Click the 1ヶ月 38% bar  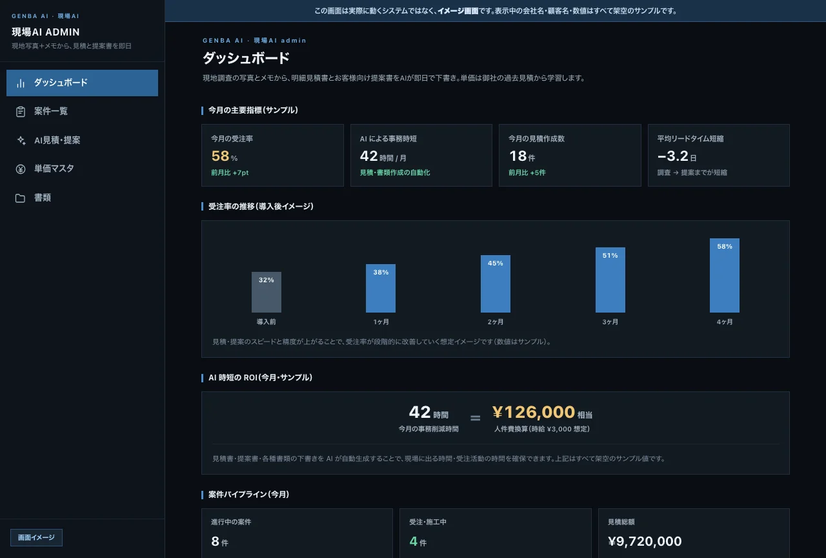coord(381,288)
